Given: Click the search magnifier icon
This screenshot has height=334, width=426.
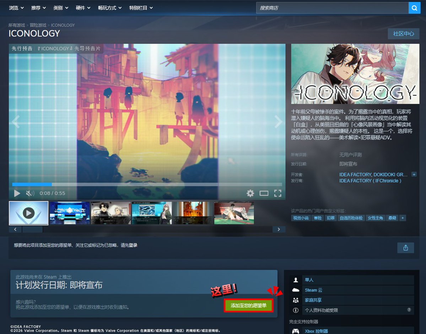Looking at the screenshot, I should [x=414, y=8].
